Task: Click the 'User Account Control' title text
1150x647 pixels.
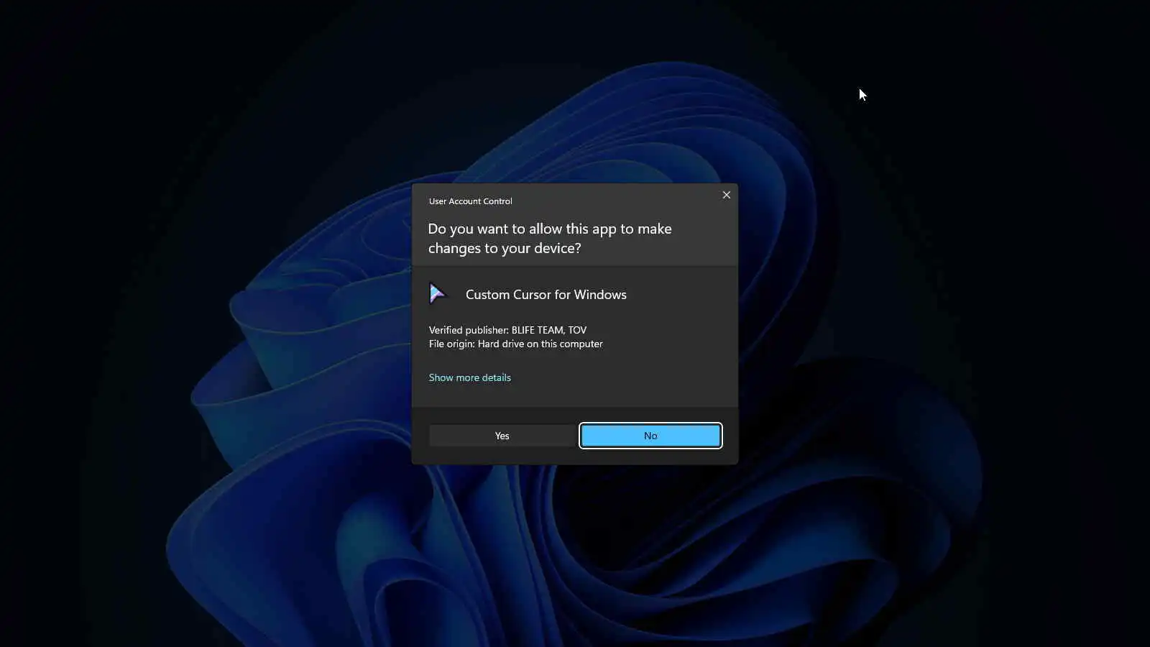Action: click(471, 201)
